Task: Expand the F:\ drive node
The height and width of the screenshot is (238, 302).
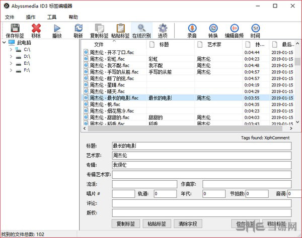Action: tap(11, 70)
